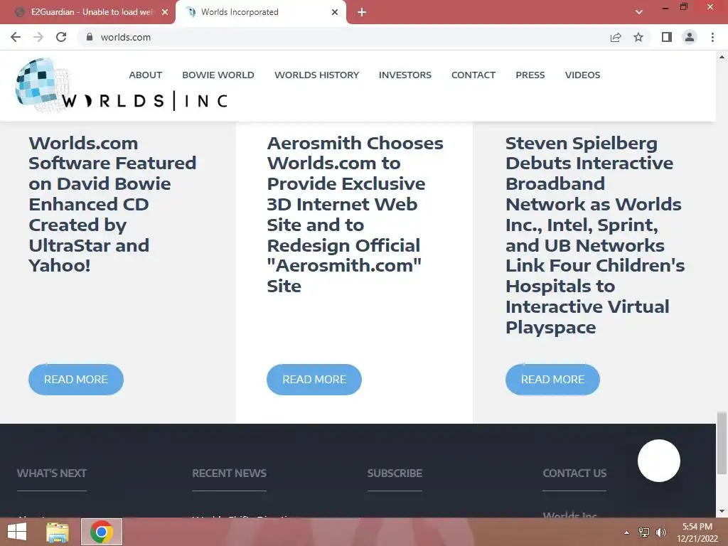The width and height of the screenshot is (728, 546).
Task: Open the network status tray icon
Action: pyautogui.click(x=644, y=532)
